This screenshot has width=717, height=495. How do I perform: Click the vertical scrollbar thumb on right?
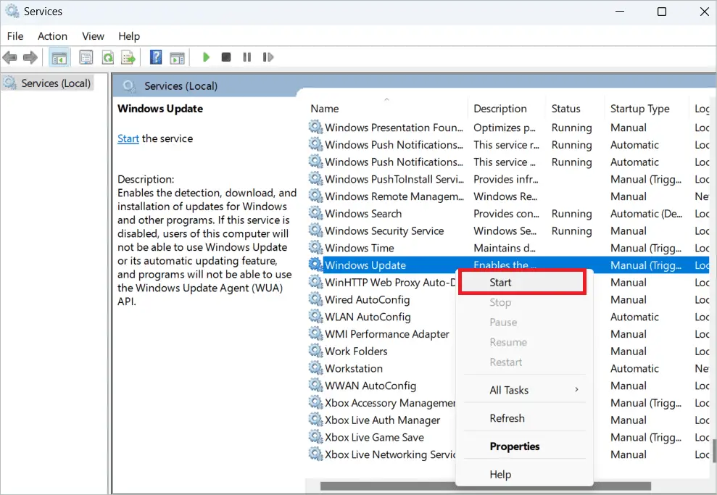tap(714, 450)
